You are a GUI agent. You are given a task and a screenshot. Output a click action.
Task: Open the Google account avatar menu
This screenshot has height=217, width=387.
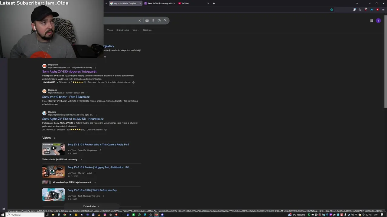point(378,20)
